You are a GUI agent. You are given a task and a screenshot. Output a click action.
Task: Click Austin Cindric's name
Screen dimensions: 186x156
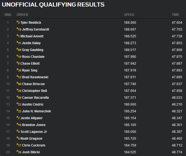click(33, 104)
